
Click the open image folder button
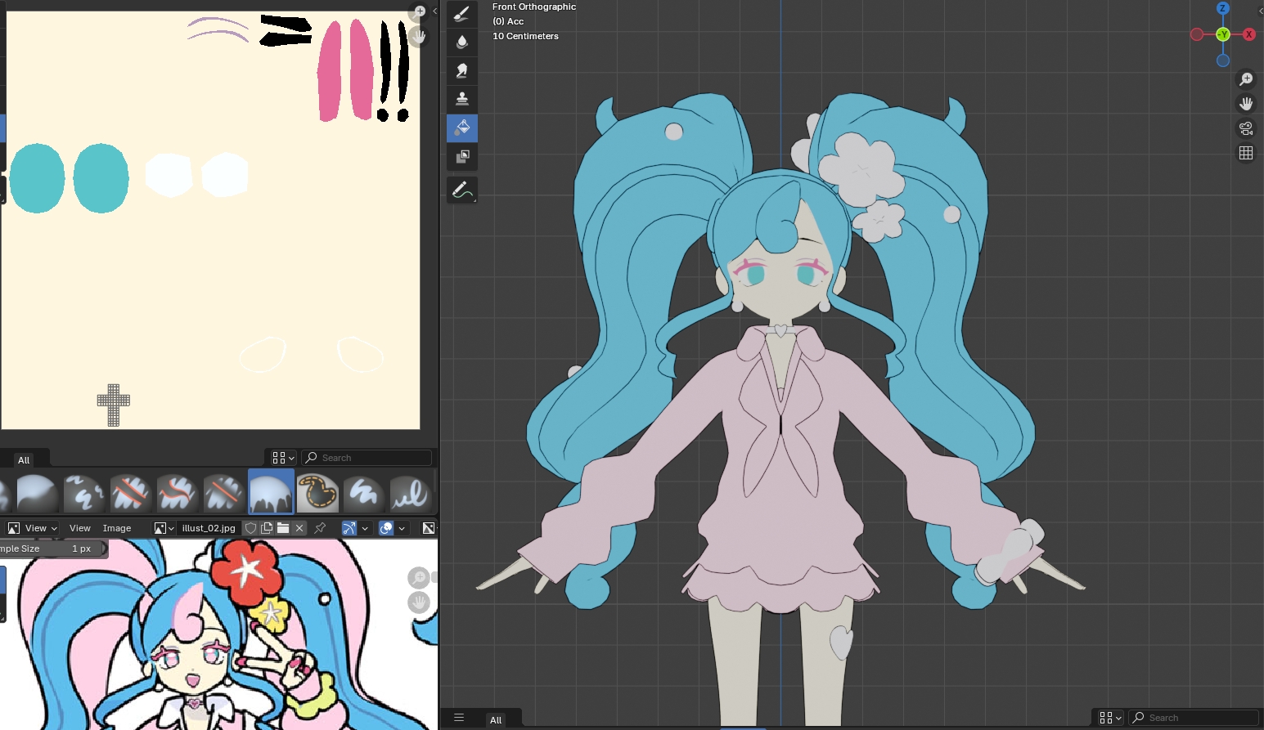[283, 528]
